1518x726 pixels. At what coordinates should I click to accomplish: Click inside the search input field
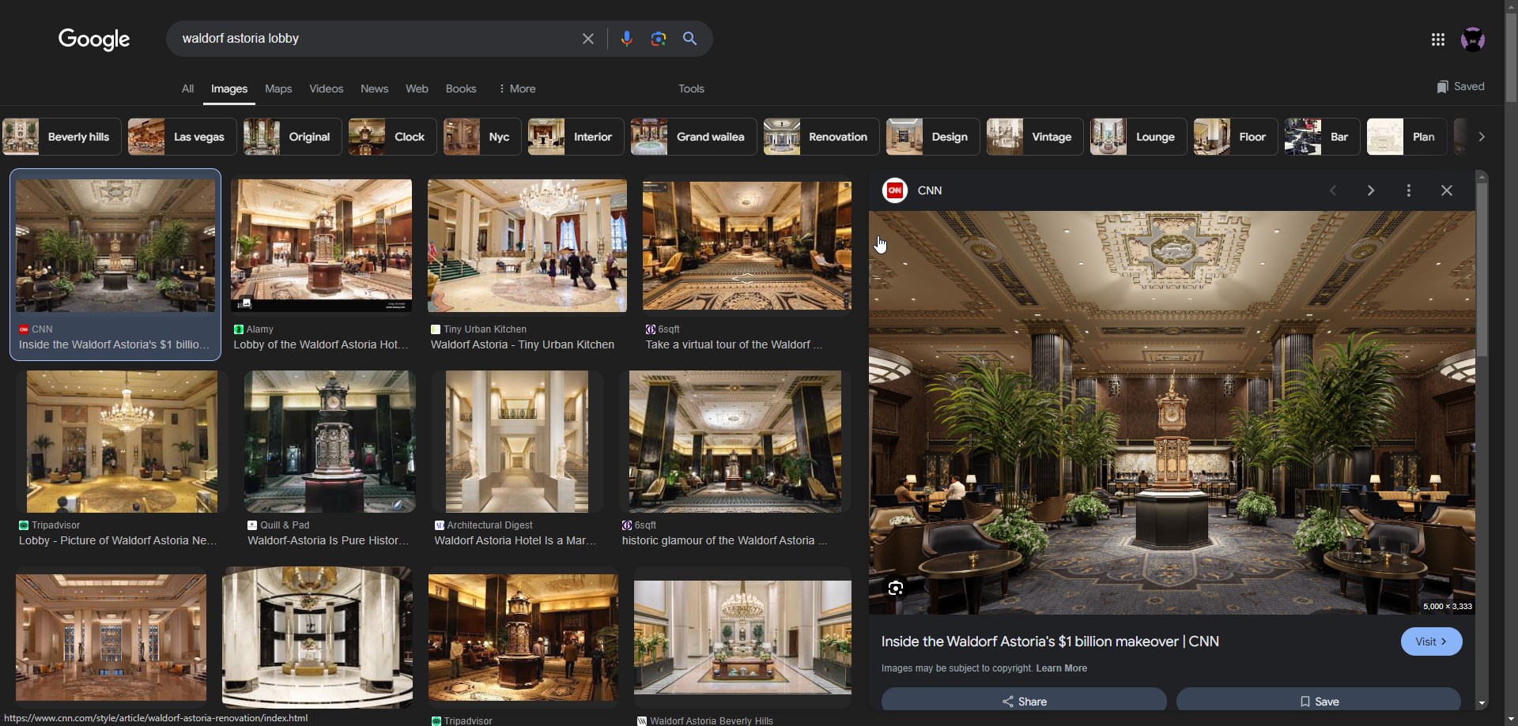372,39
